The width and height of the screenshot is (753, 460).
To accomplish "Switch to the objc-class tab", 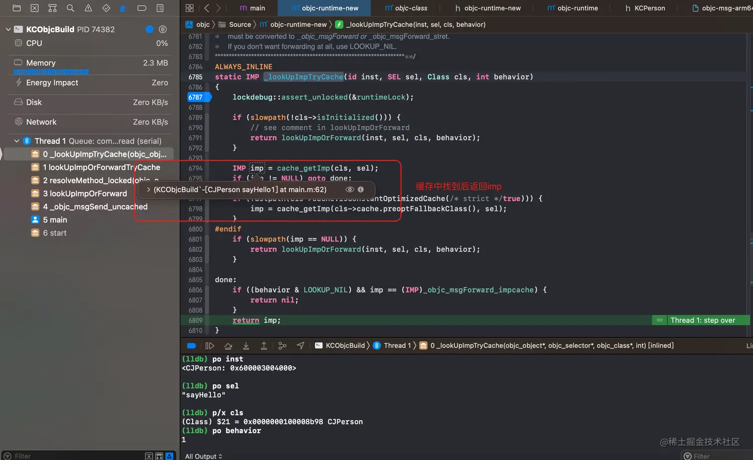I will (x=406, y=8).
